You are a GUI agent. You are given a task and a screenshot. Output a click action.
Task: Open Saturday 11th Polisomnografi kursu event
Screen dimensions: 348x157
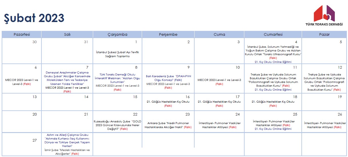click(273, 80)
